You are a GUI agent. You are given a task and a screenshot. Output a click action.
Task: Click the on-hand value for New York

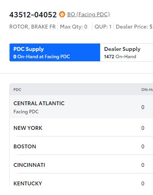pos(143,128)
